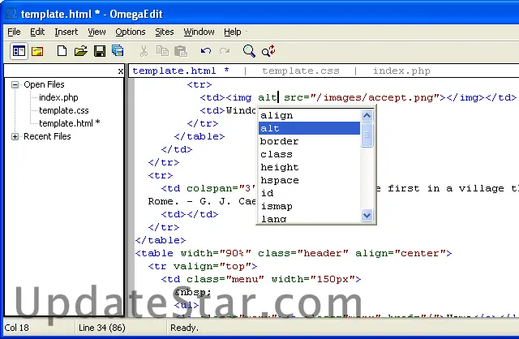Select template.css in Open Files tree
Screen dimensions: 519x339
click(x=64, y=110)
